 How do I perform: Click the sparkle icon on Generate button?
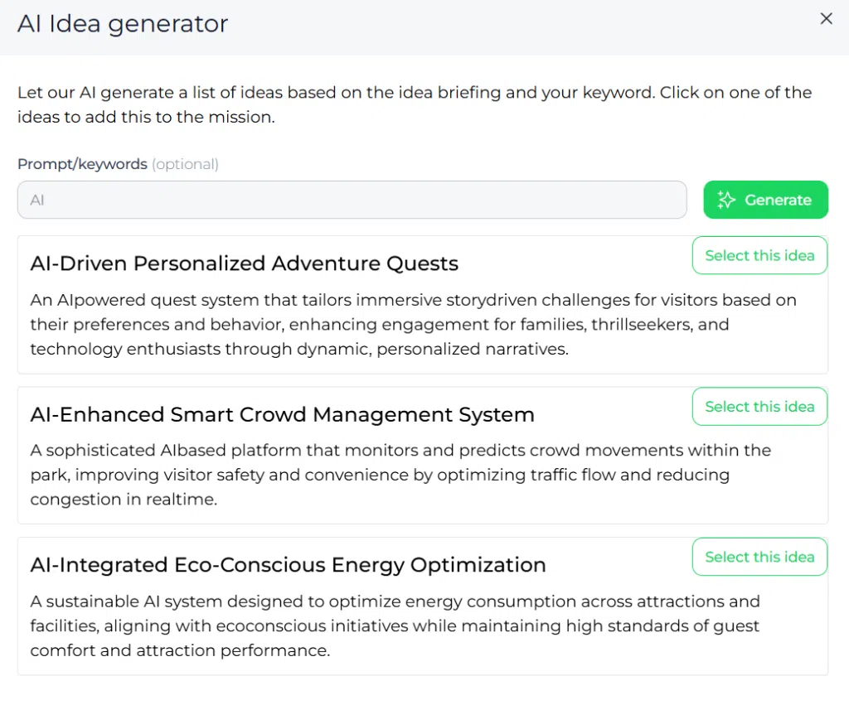725,200
